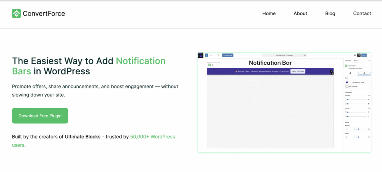Close the settings sidebar with X
Viewport: 382px width, 172px height.
369,61
